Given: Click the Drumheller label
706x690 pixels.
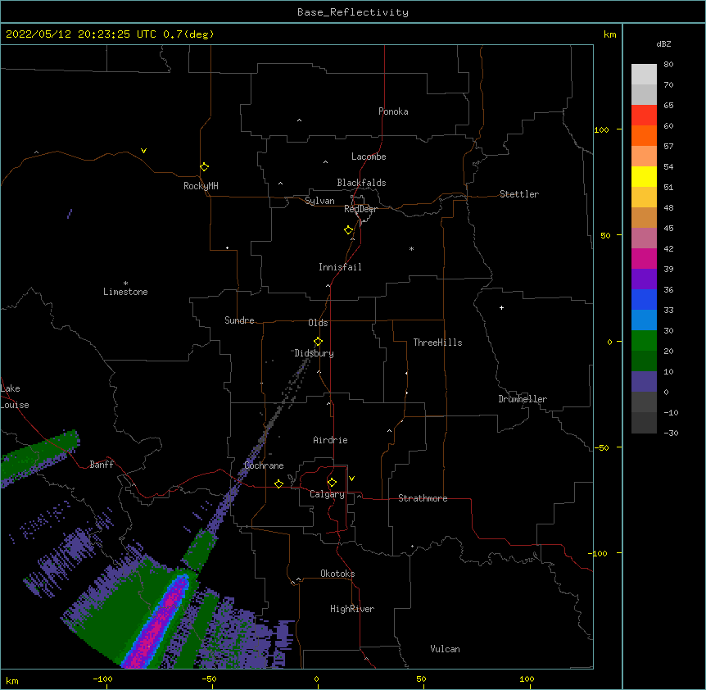Looking at the screenshot, I should click(523, 399).
